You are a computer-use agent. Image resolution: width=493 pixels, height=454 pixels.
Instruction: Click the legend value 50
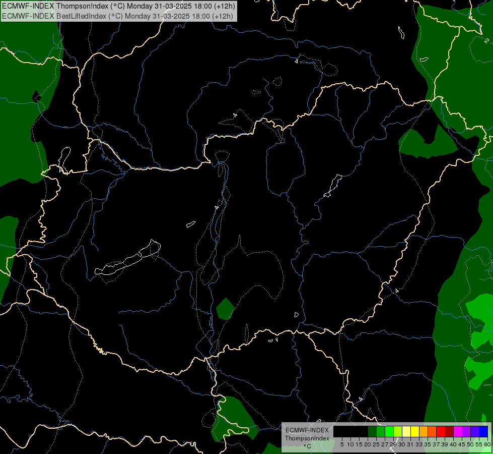click(x=471, y=444)
